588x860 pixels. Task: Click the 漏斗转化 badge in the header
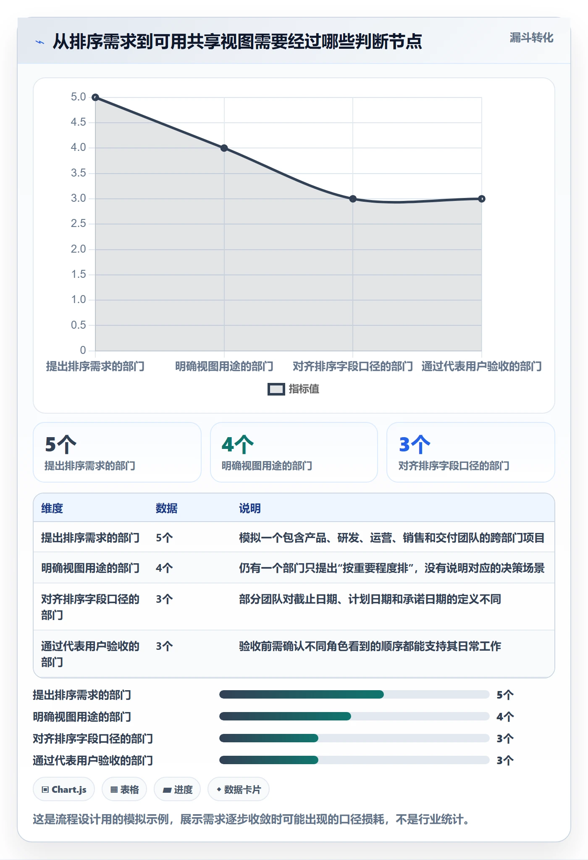pyautogui.click(x=531, y=38)
